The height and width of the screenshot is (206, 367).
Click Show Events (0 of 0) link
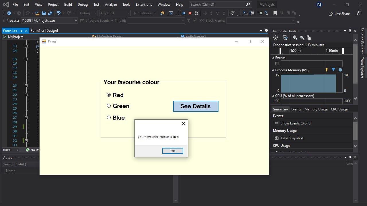[x=296, y=123]
